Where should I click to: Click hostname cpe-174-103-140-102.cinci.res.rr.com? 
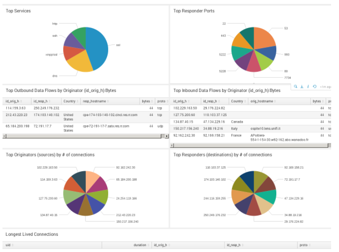click(x=110, y=115)
